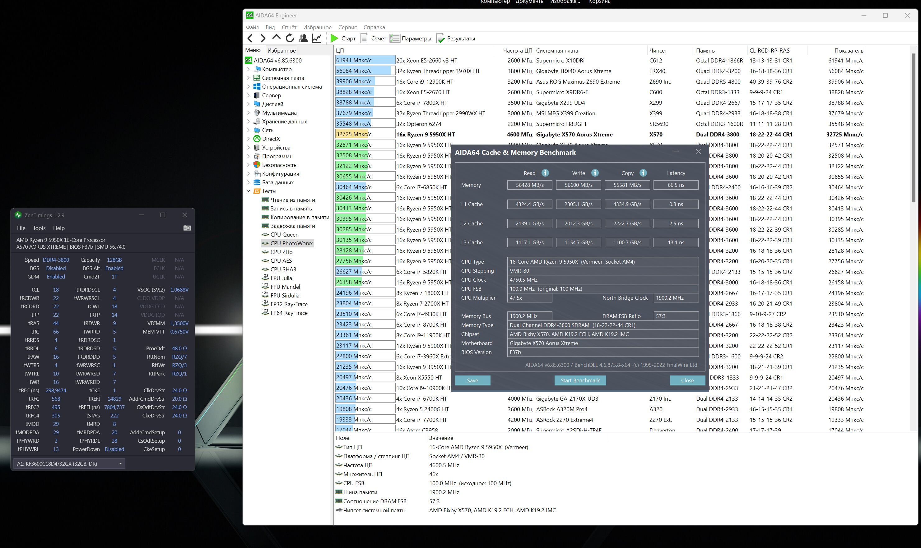The image size is (921, 548).
Task: Open the Сервис menu
Action: 347,27
